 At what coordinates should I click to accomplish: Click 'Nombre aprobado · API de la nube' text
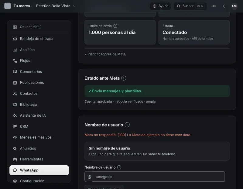click(x=188, y=39)
